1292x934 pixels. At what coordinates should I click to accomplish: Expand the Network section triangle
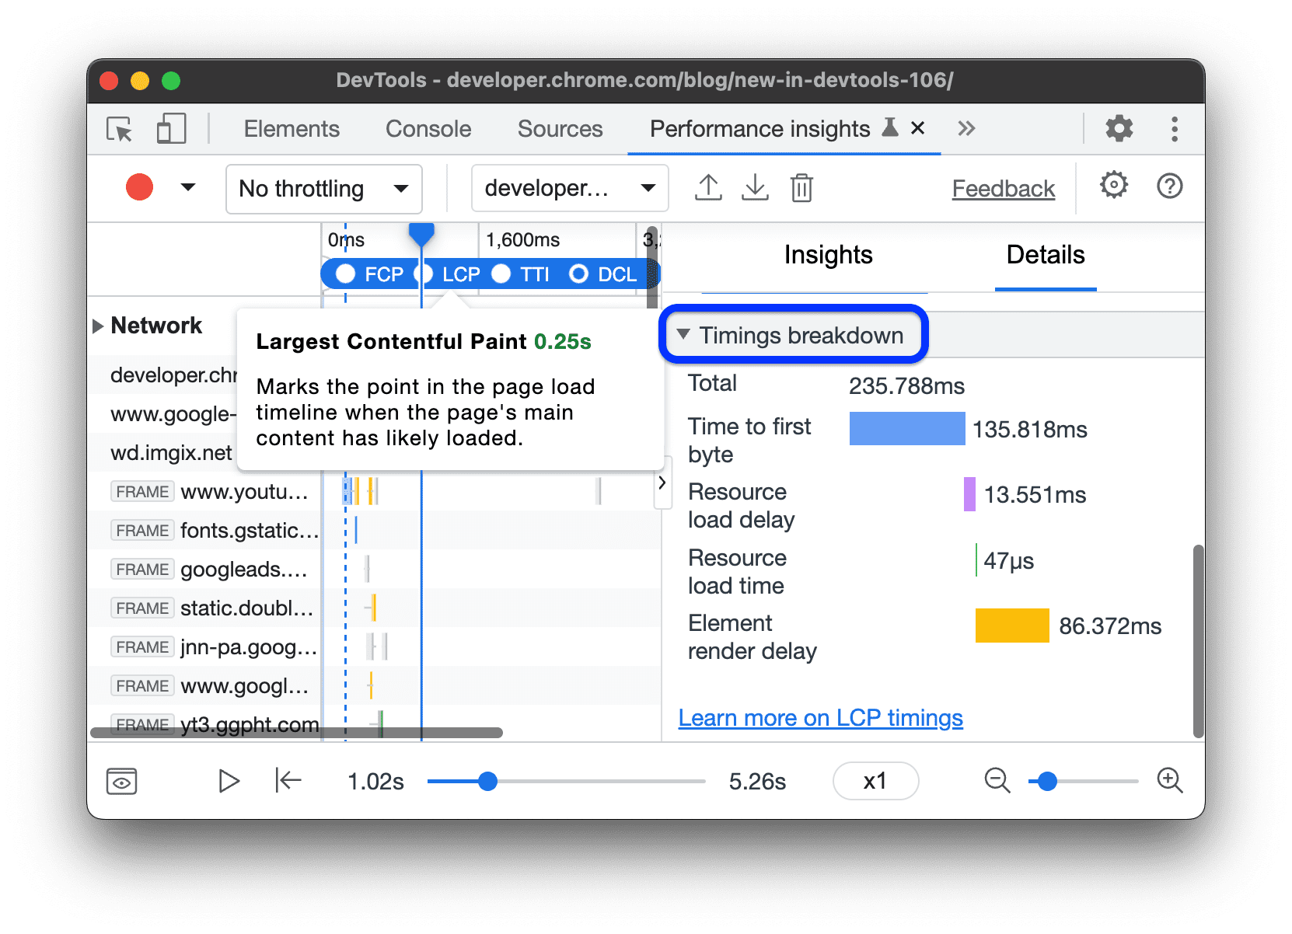pos(98,326)
